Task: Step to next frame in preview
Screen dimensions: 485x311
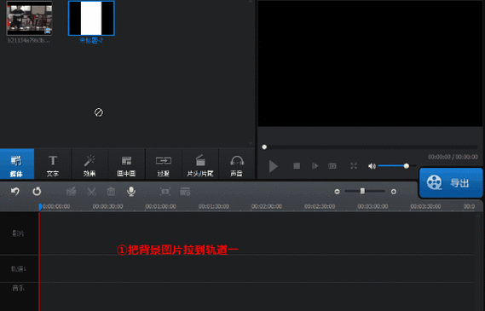Action: click(x=315, y=166)
